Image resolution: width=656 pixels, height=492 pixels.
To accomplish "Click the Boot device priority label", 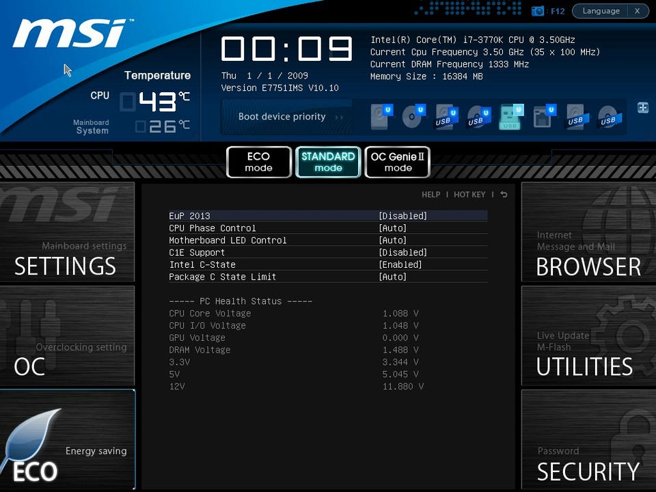I will click(282, 117).
